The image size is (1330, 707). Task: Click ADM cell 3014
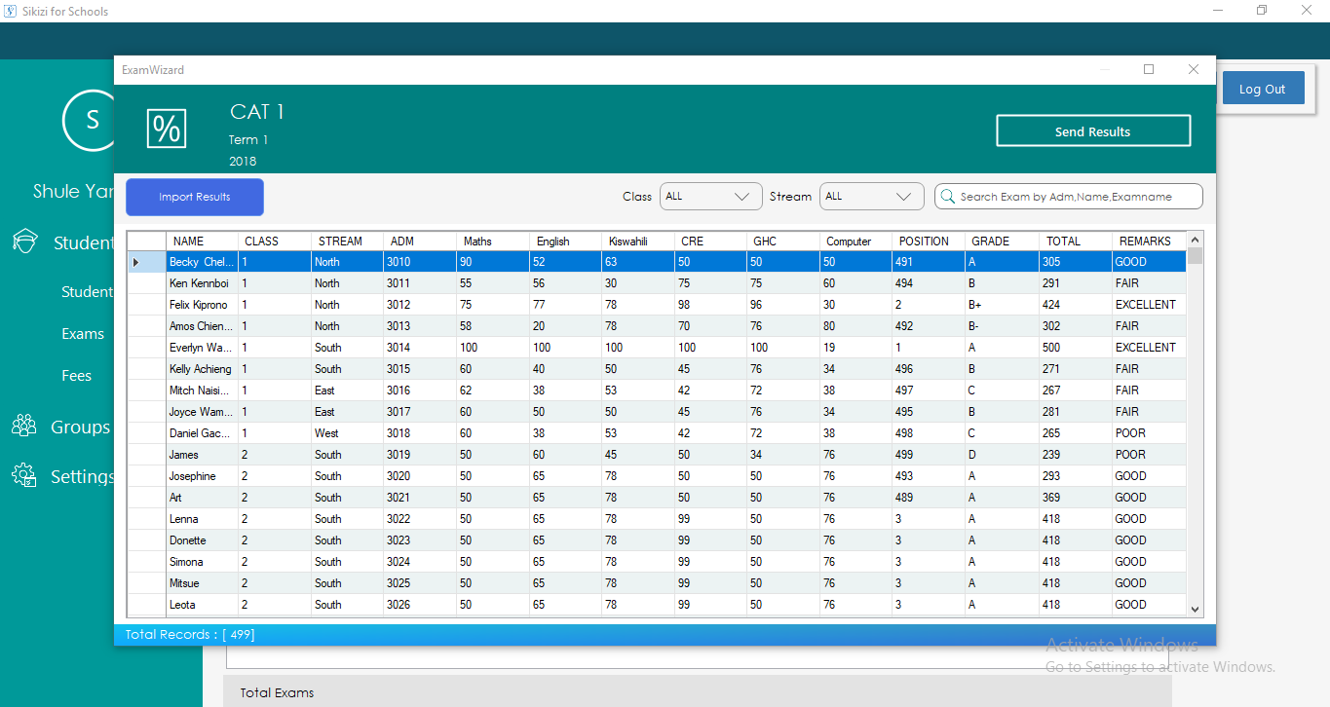[x=420, y=348]
